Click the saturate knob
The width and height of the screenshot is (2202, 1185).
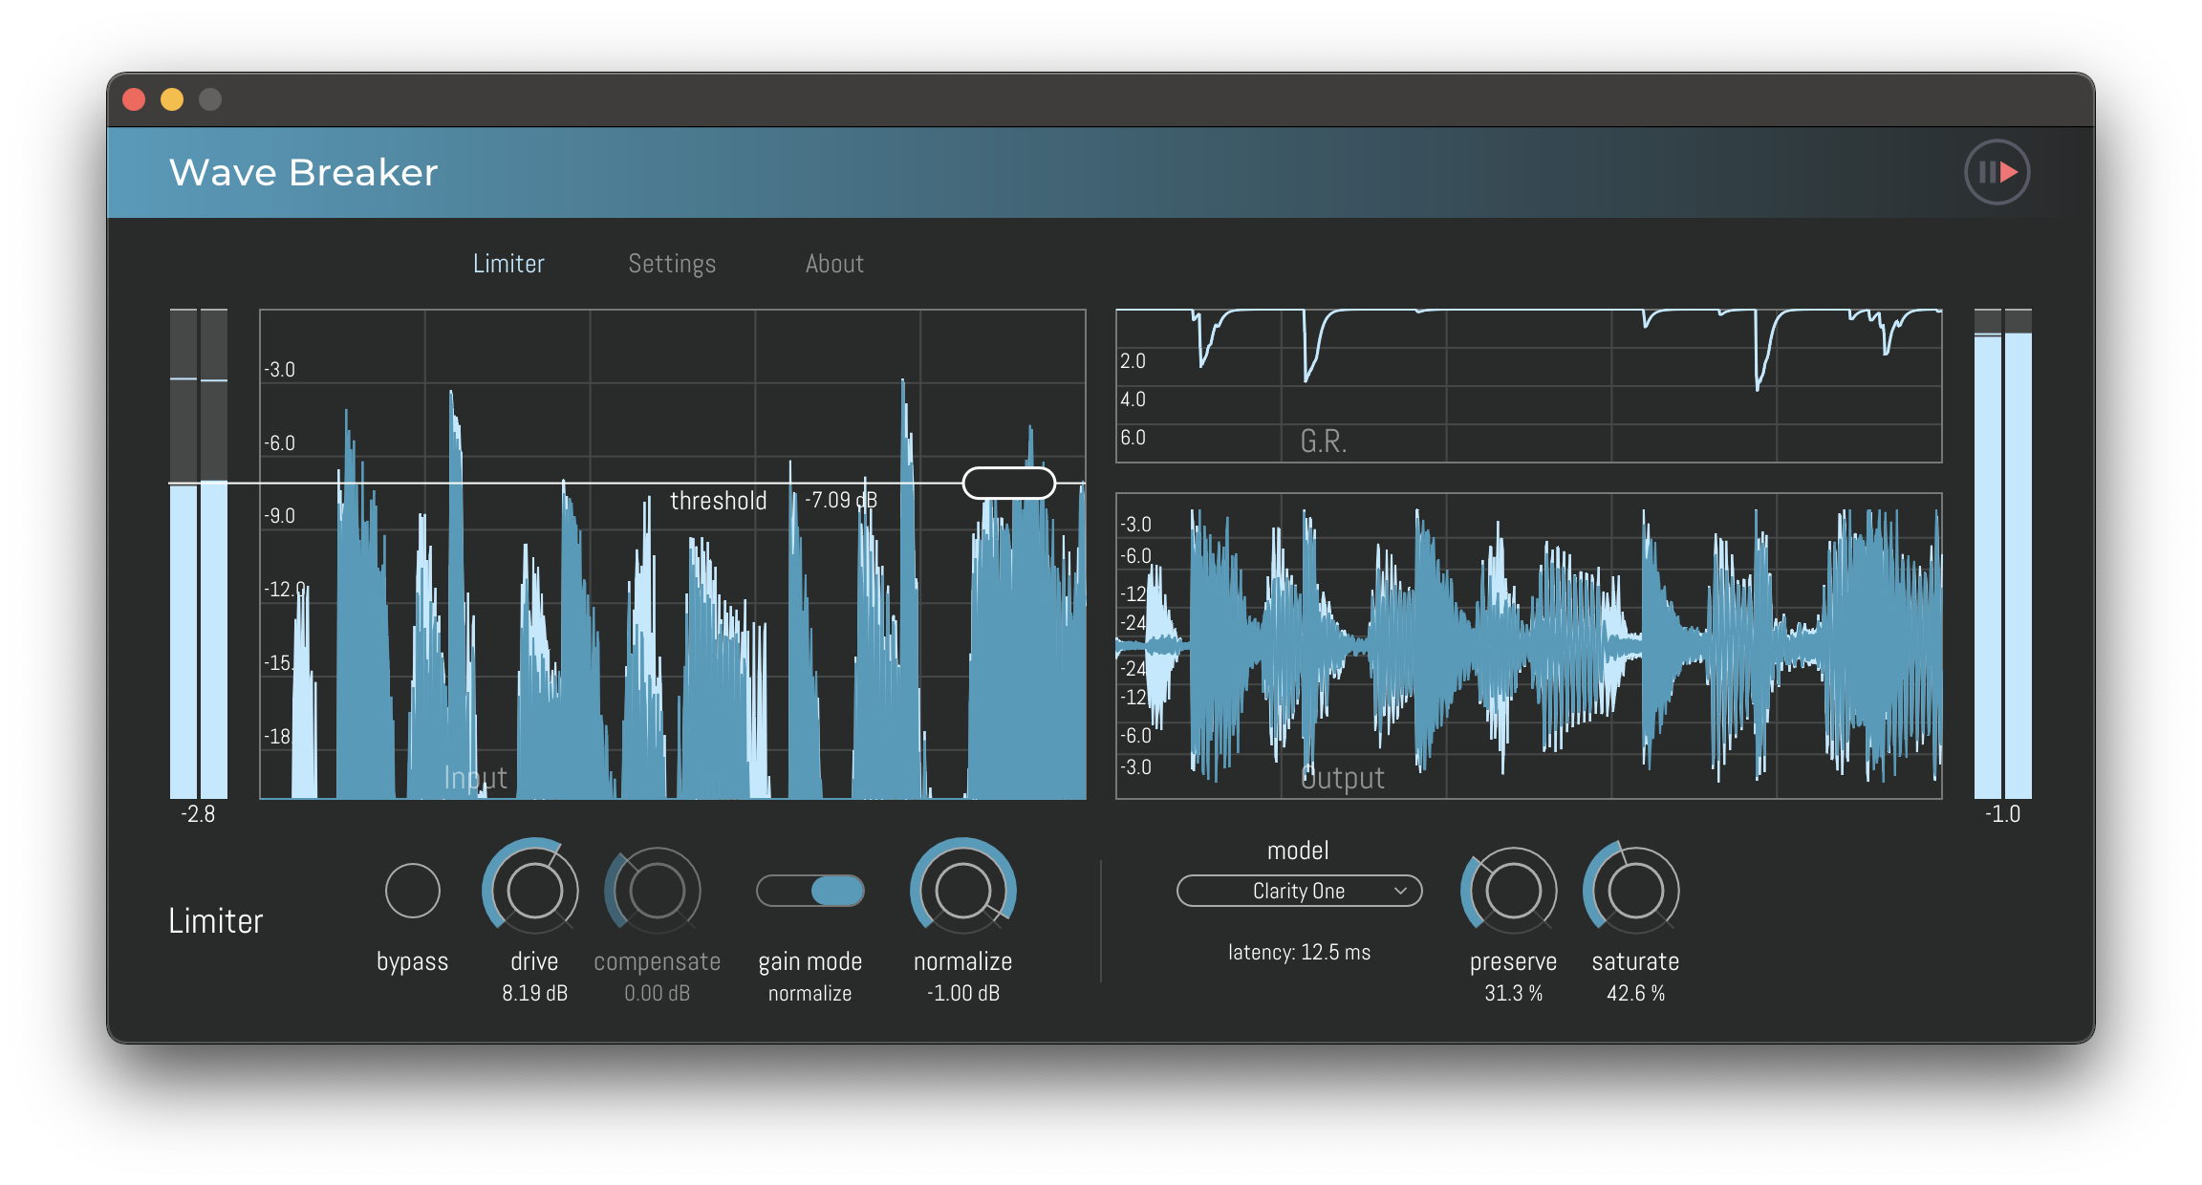tap(1633, 890)
